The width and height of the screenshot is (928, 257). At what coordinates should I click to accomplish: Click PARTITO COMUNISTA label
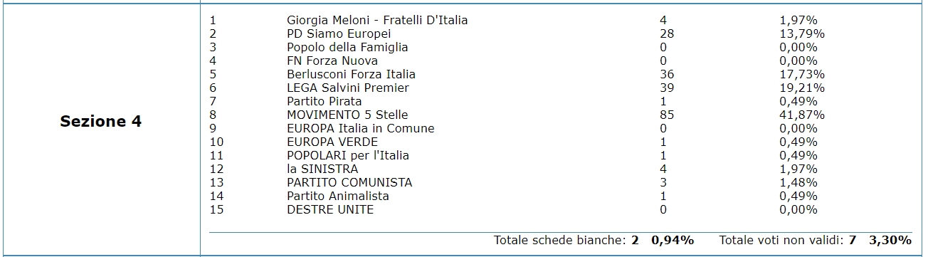click(x=349, y=182)
